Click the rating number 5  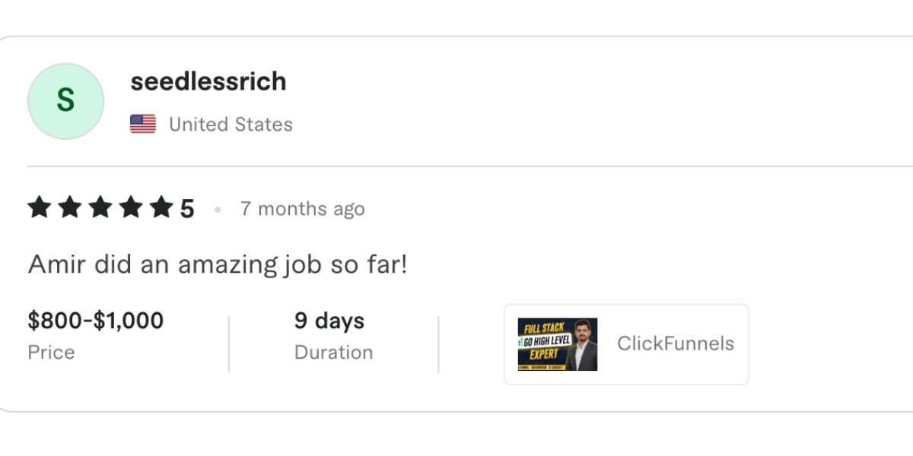pos(187,209)
